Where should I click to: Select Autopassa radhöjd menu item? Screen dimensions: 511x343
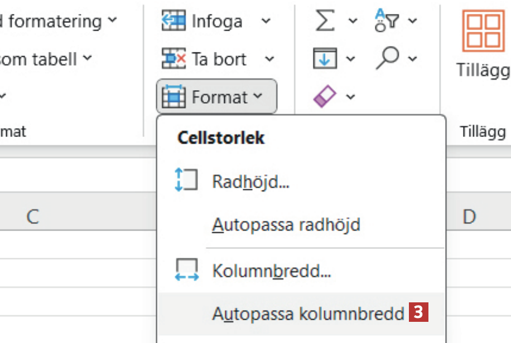[x=286, y=225]
